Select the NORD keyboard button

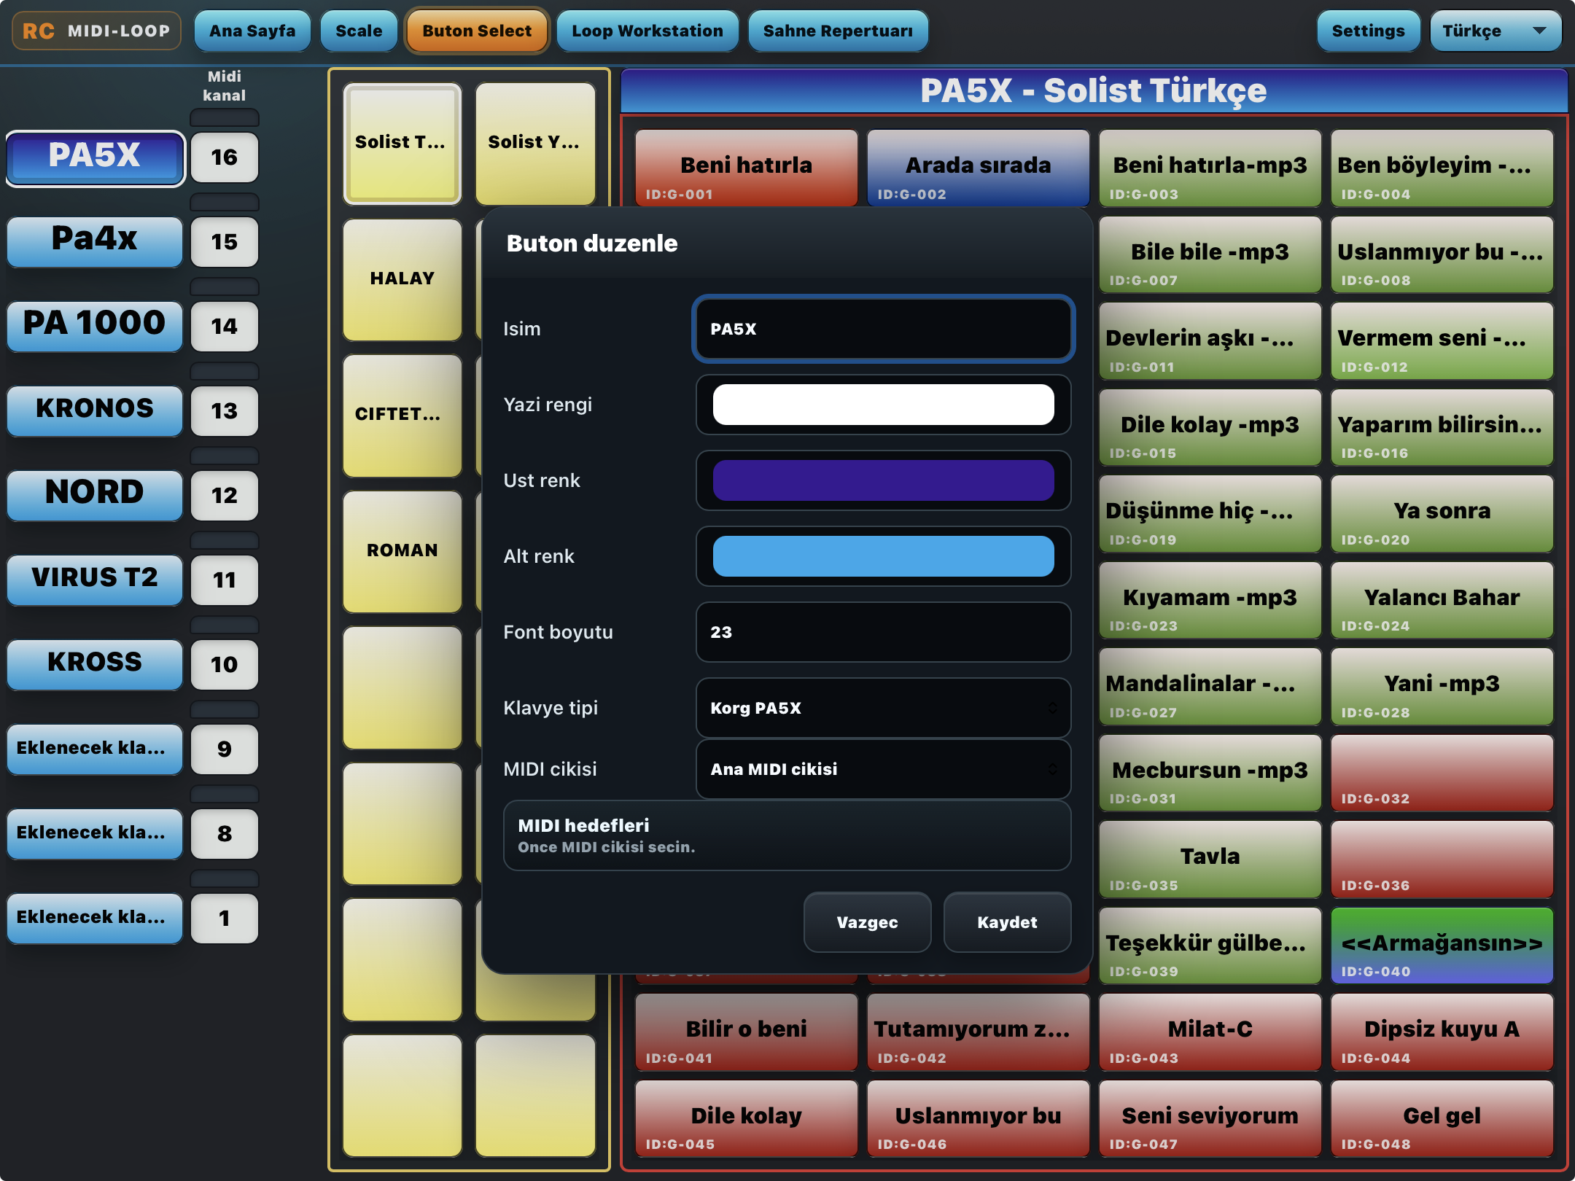click(x=95, y=495)
